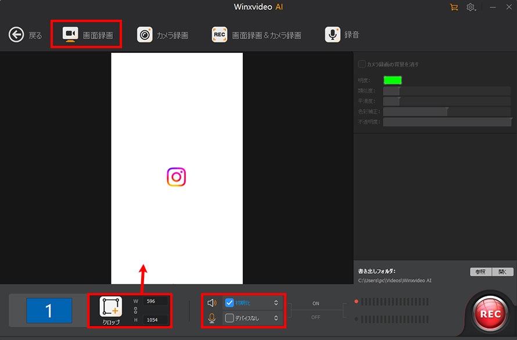This screenshot has height=340, width=517.
Task: Click the クロップ crop icon
Action: coord(111,306)
